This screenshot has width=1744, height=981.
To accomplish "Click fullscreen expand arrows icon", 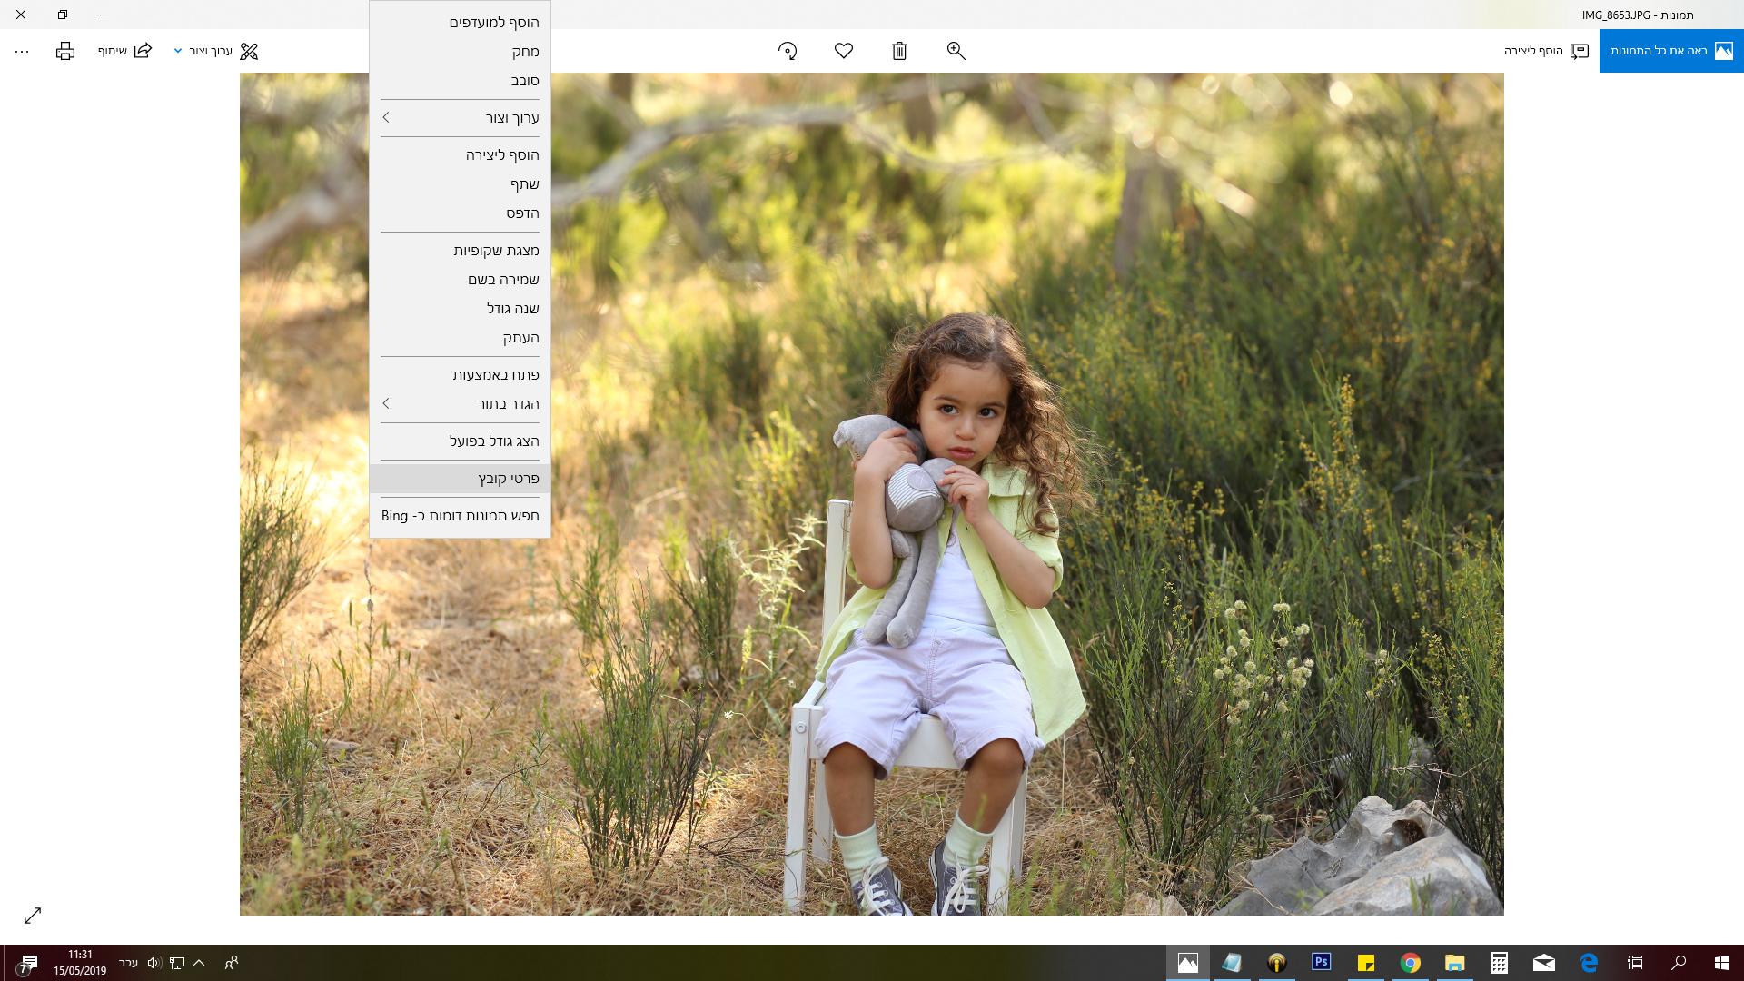I will tap(33, 916).
